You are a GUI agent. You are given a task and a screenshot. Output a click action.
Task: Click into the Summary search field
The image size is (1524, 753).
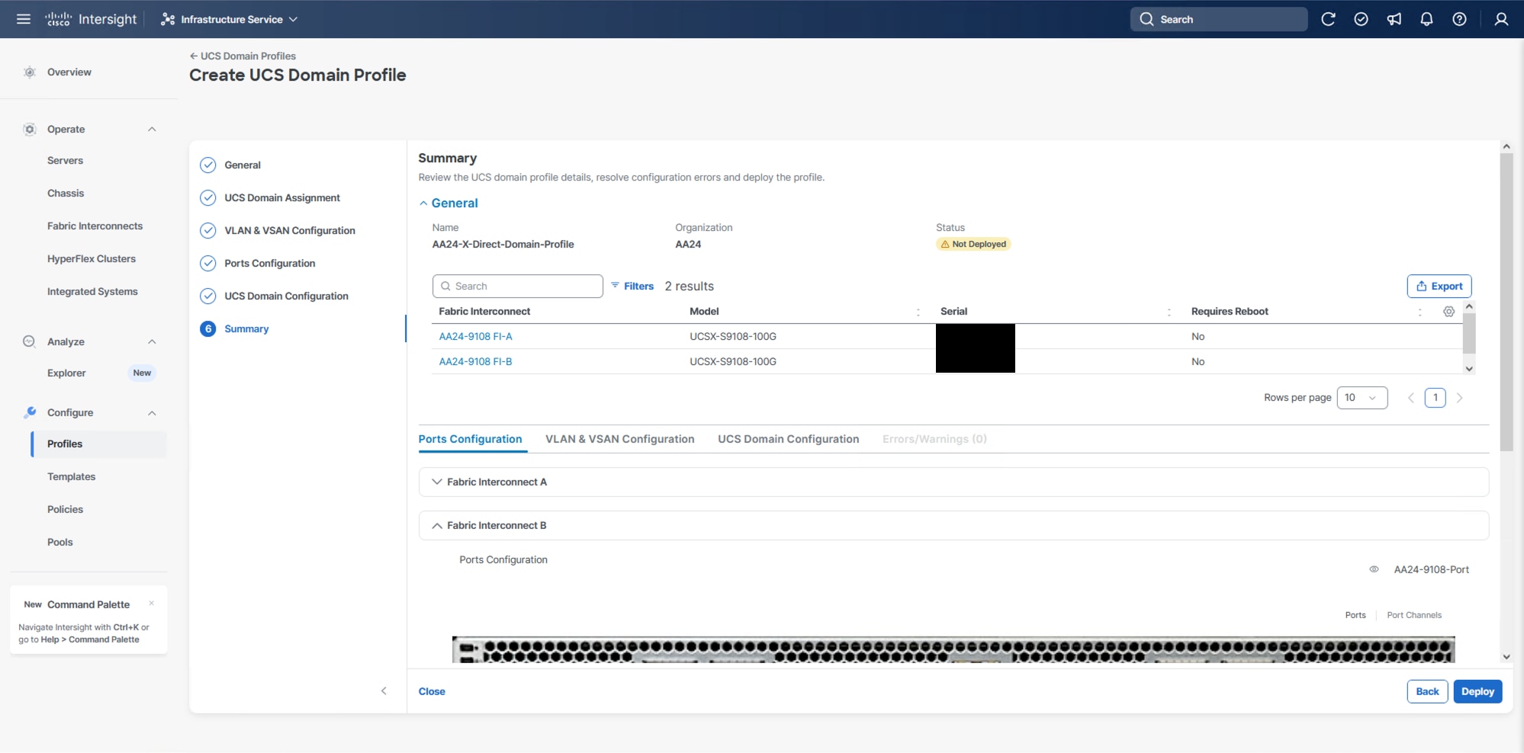(517, 286)
